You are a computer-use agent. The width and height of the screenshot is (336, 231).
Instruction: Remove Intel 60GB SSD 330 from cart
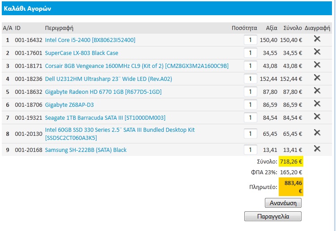(x=317, y=133)
